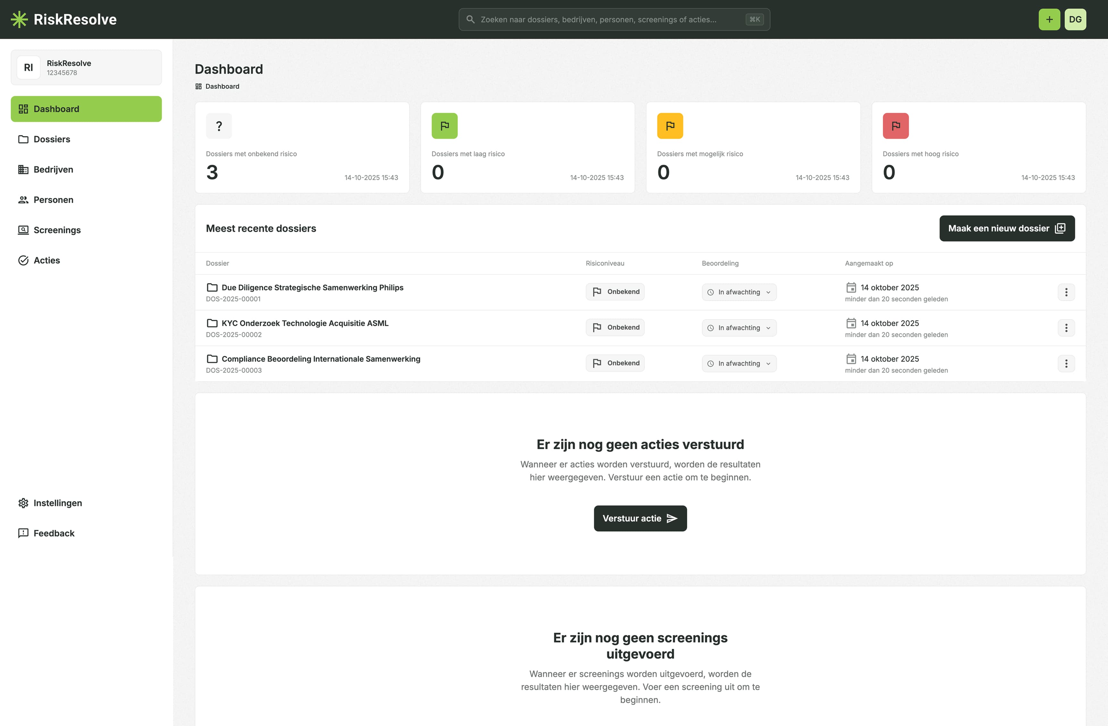This screenshot has width=1108, height=726.
Task: Select Bedrijven in the sidebar
Action: click(53, 169)
